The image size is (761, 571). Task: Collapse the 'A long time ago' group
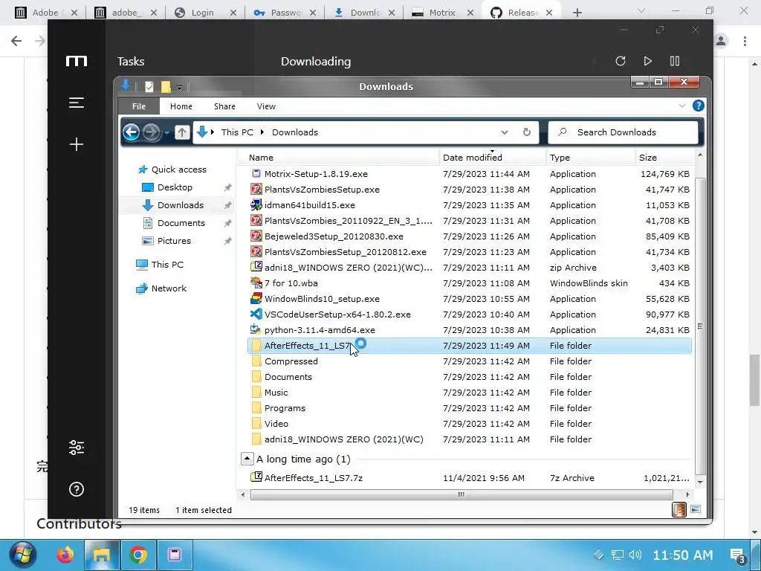click(x=247, y=459)
